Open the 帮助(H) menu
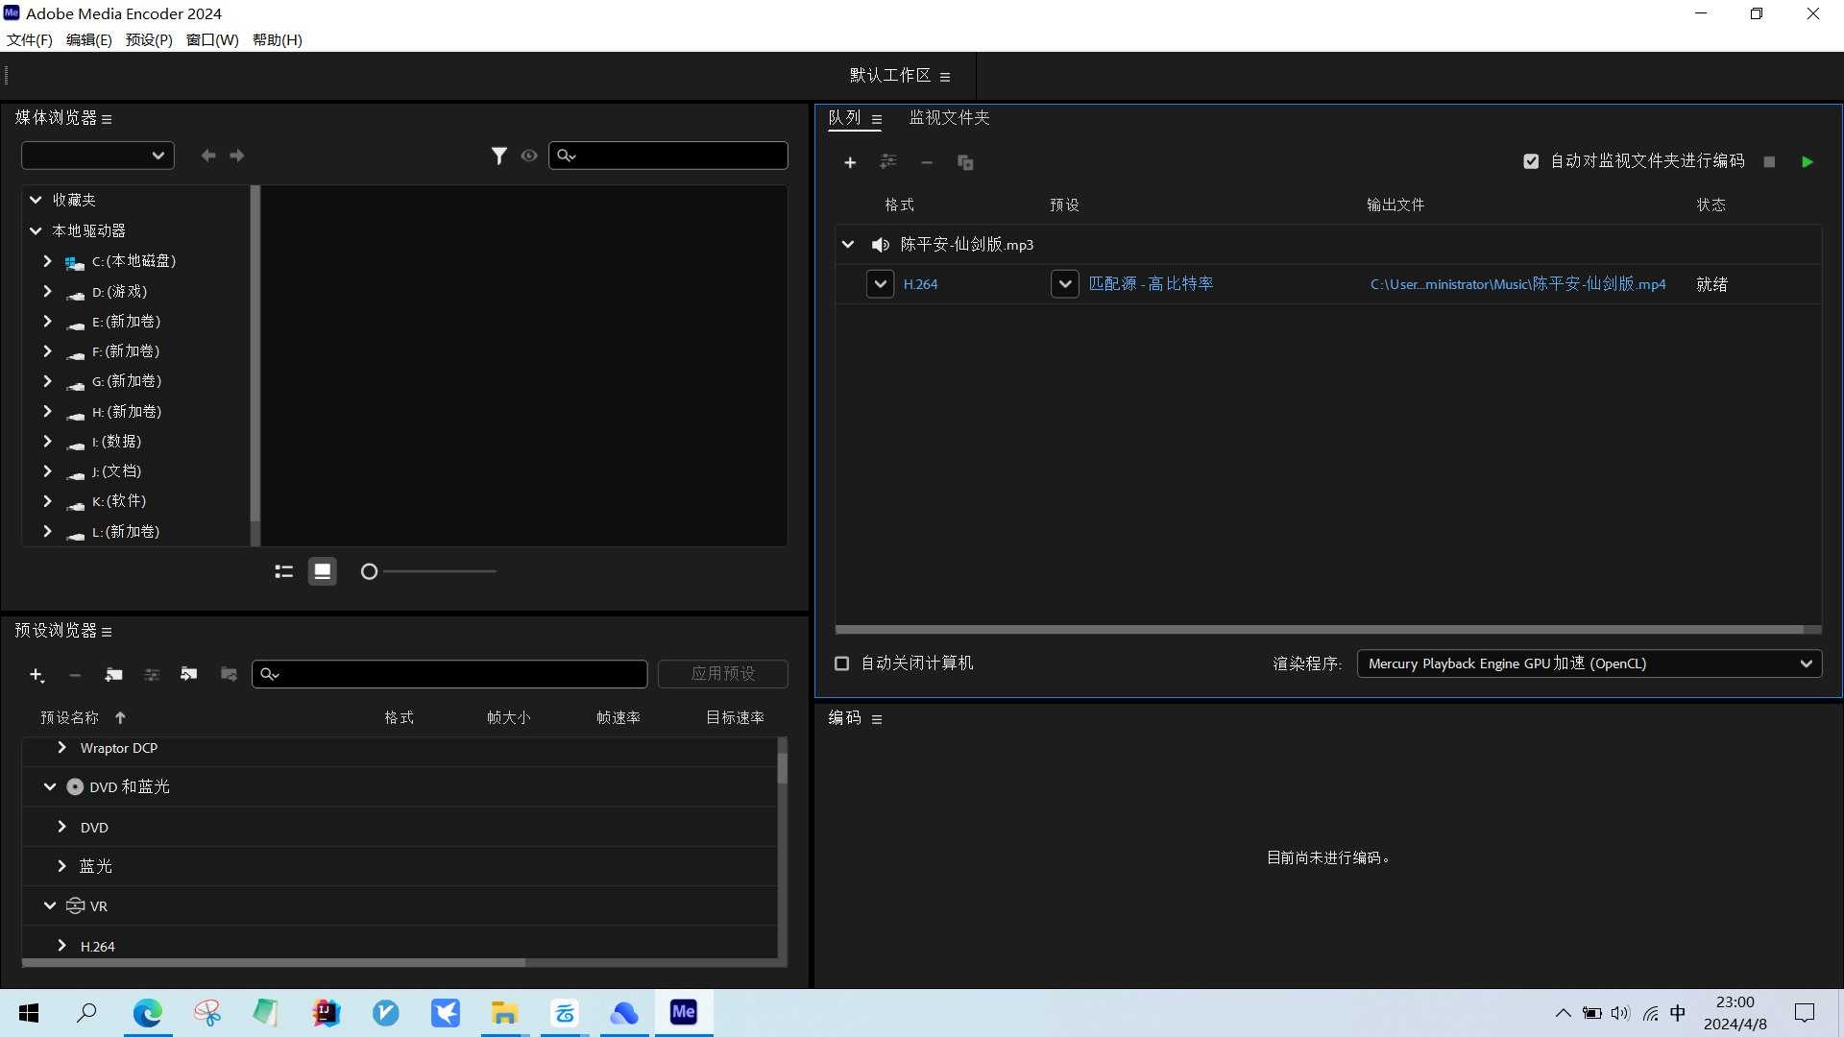This screenshot has height=1037, width=1844. [x=278, y=39]
